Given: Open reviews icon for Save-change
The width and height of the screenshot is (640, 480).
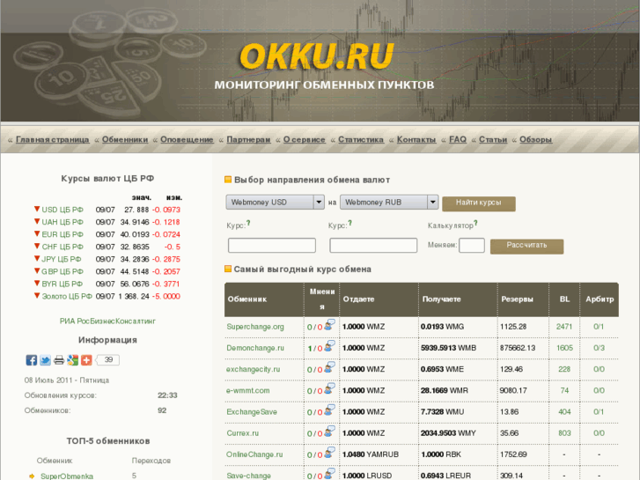Looking at the screenshot, I should coord(329,474).
